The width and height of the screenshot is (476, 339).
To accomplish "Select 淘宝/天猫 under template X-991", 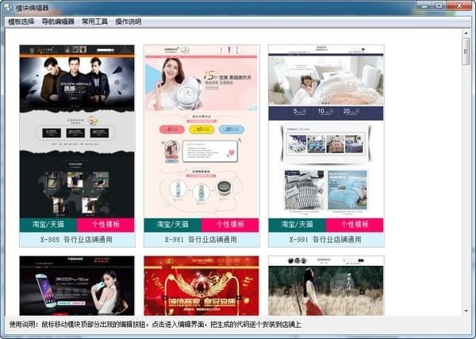I will pyautogui.click(x=297, y=225).
